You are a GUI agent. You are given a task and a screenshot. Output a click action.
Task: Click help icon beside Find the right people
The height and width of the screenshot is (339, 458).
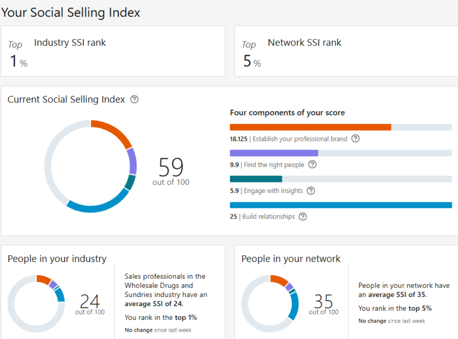pos(312,164)
